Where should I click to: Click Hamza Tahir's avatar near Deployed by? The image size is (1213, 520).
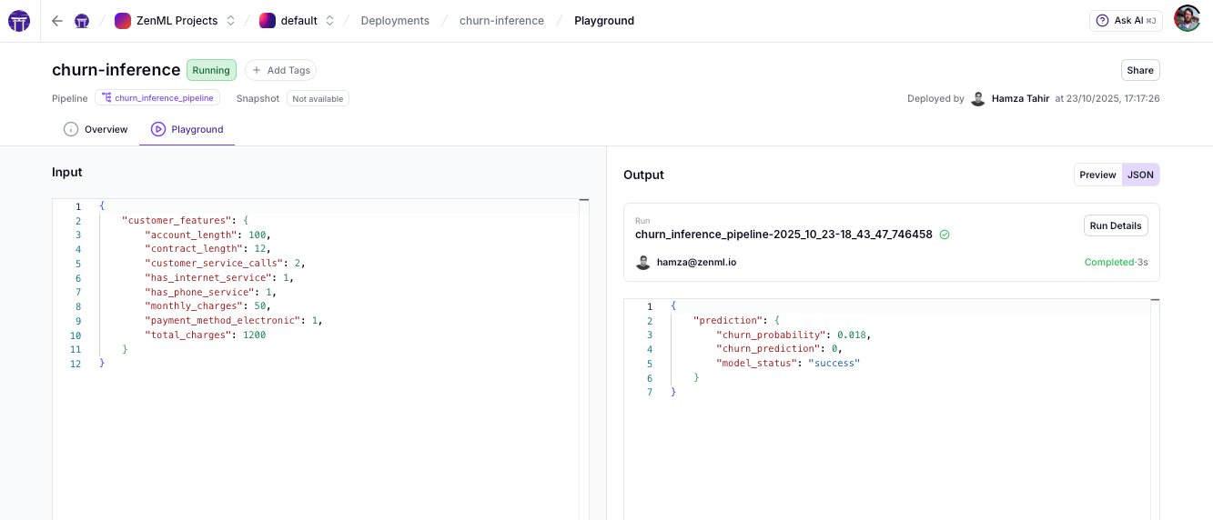point(978,99)
